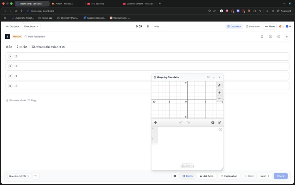Bookmark this question
The image size is (295, 185).
click(262, 37)
